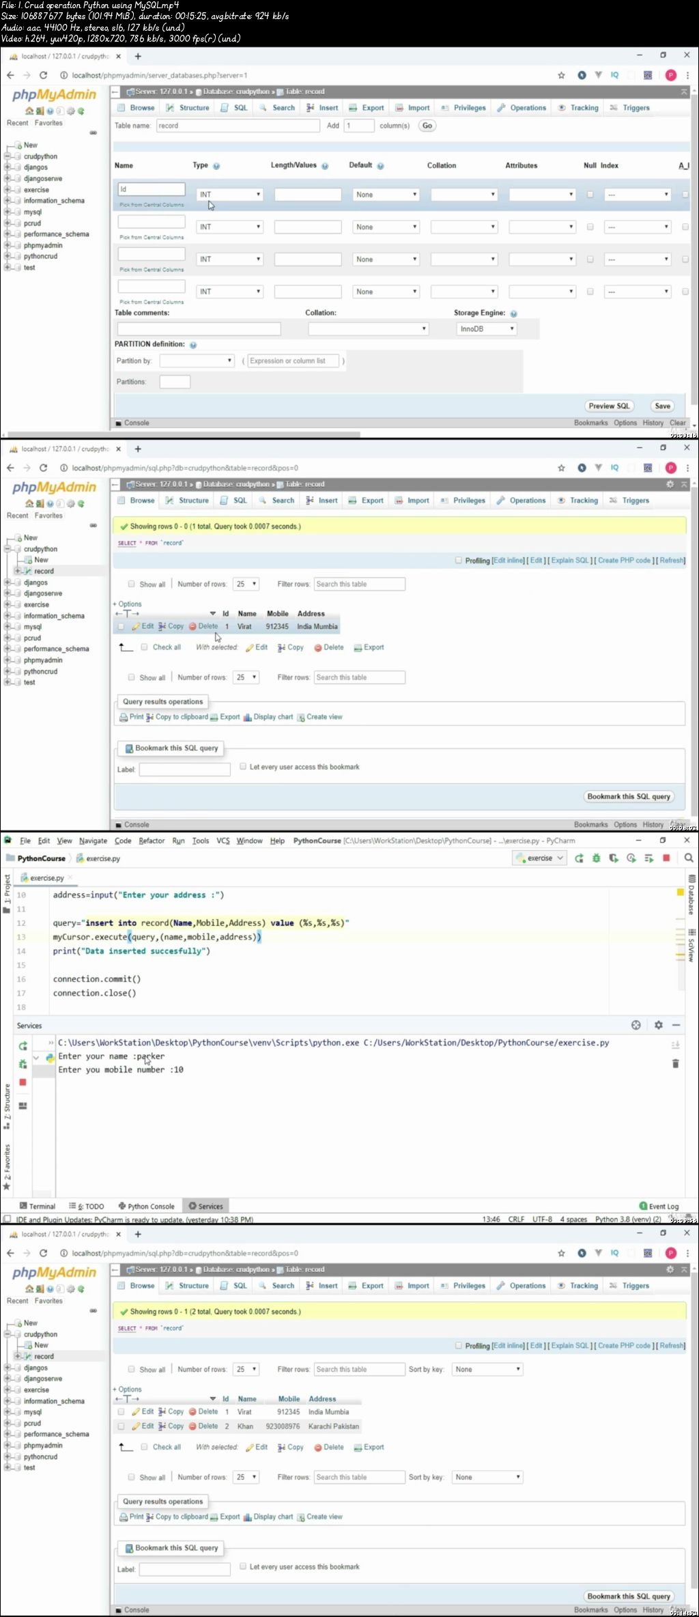Open Project tool window on PyCharm left edge
This screenshot has width=699, height=1617.
[7, 893]
